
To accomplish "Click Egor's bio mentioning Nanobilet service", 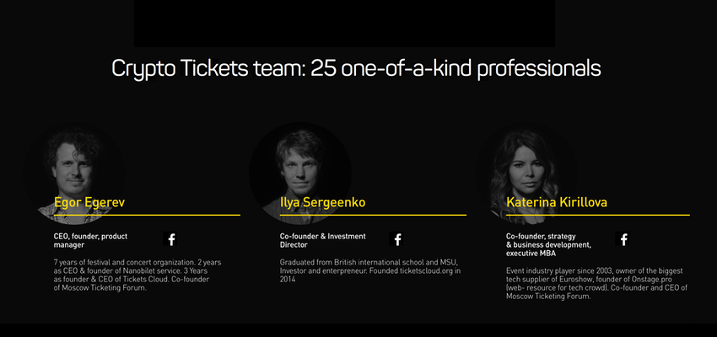I will coord(137,275).
